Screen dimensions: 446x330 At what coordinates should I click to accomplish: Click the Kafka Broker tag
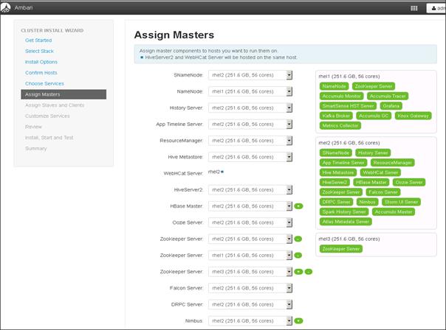[x=336, y=116]
